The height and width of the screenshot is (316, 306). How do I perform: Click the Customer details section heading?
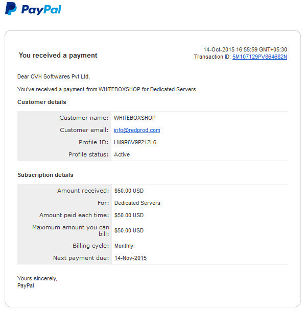point(42,102)
